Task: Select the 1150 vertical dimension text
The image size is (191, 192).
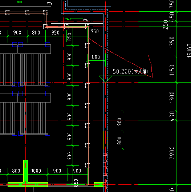Action: (172, 70)
